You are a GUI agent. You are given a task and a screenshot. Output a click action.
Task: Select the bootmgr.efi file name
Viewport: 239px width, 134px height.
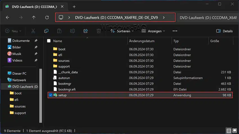pyautogui.click(x=67, y=89)
